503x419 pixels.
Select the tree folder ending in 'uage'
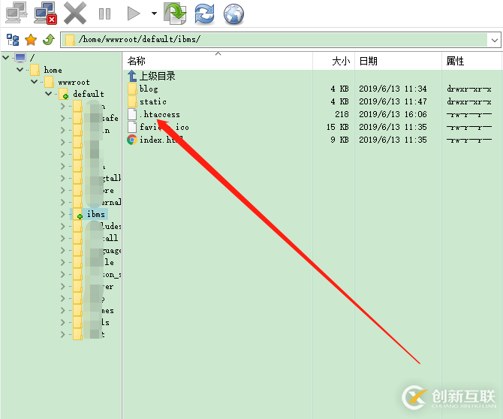pyautogui.click(x=97, y=251)
